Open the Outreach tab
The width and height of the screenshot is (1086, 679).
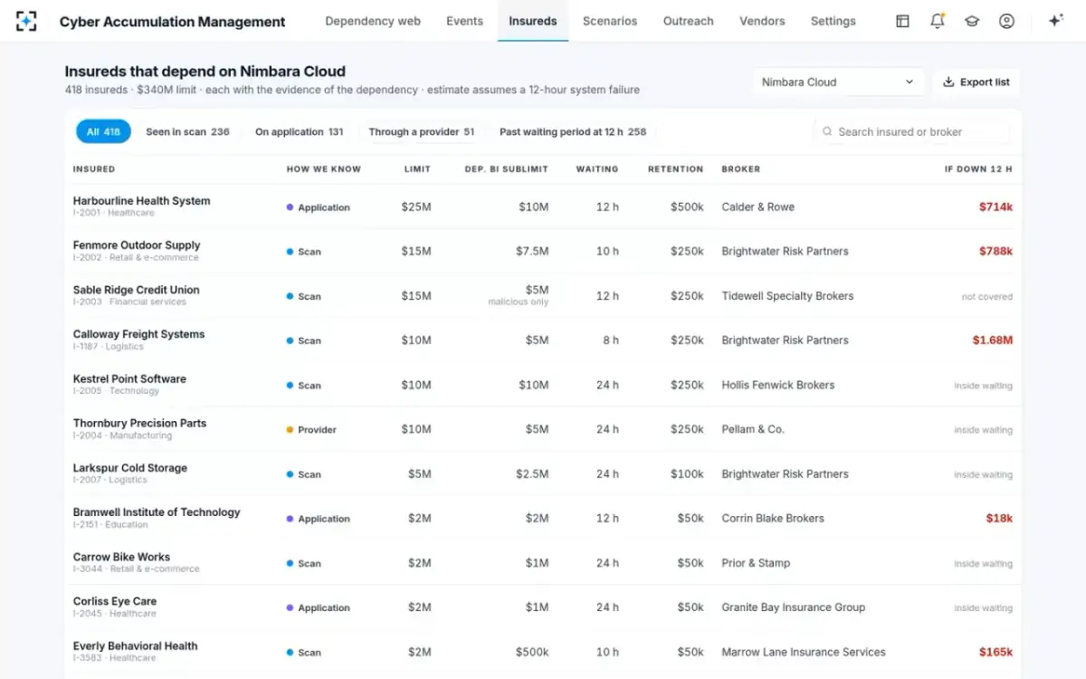pyautogui.click(x=689, y=21)
